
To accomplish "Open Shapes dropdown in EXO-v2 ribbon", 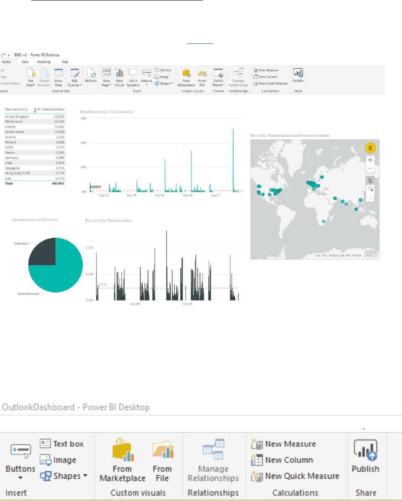I will pos(163,83).
